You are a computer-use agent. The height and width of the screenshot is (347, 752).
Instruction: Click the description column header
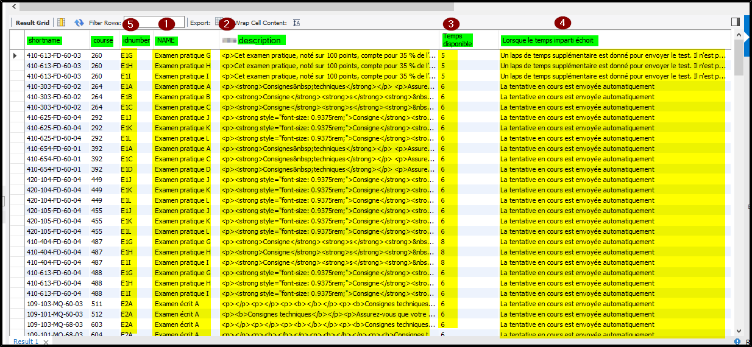click(261, 40)
